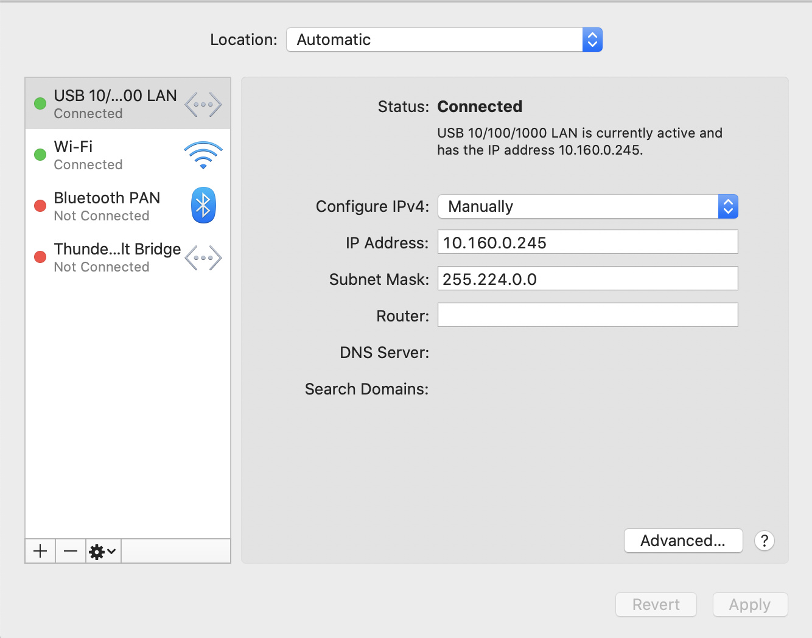Select the USB 10/100/1000 LAN network icon
The height and width of the screenshot is (638, 812).
tap(203, 103)
